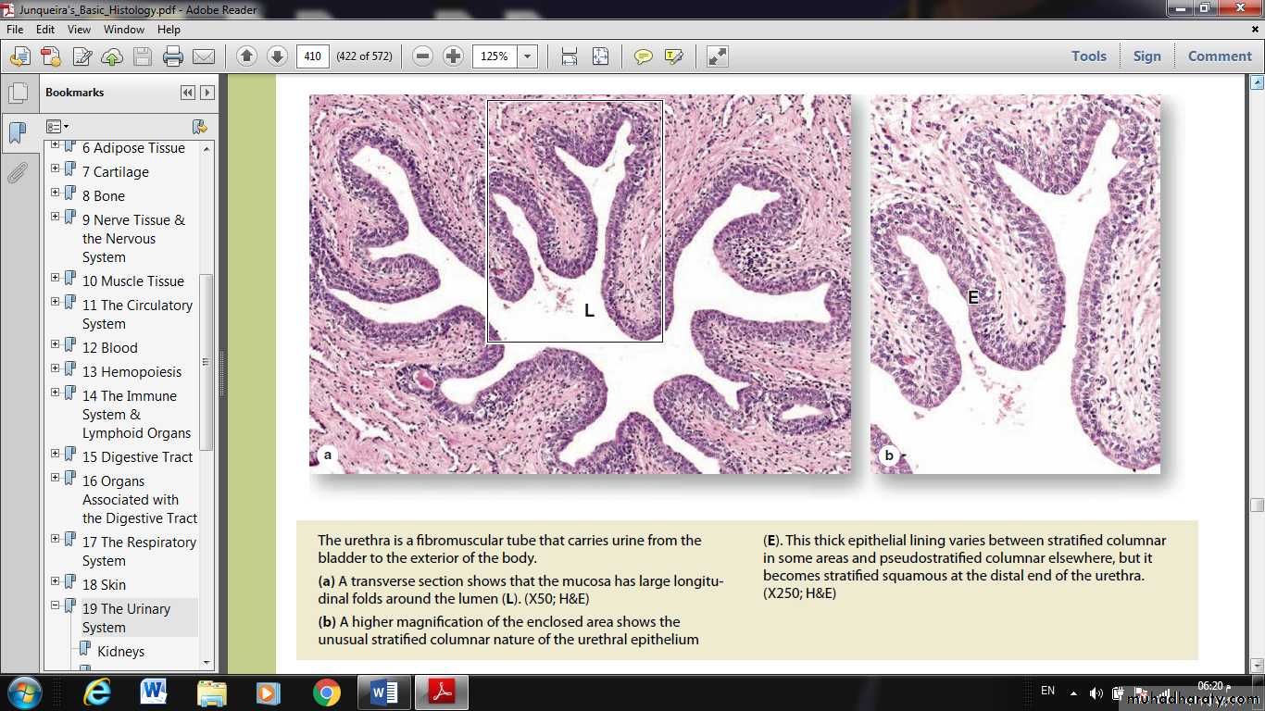Viewport: 1265px width, 711px height.
Task: Expand the 12 Blood bookmark
Action: pos(56,347)
